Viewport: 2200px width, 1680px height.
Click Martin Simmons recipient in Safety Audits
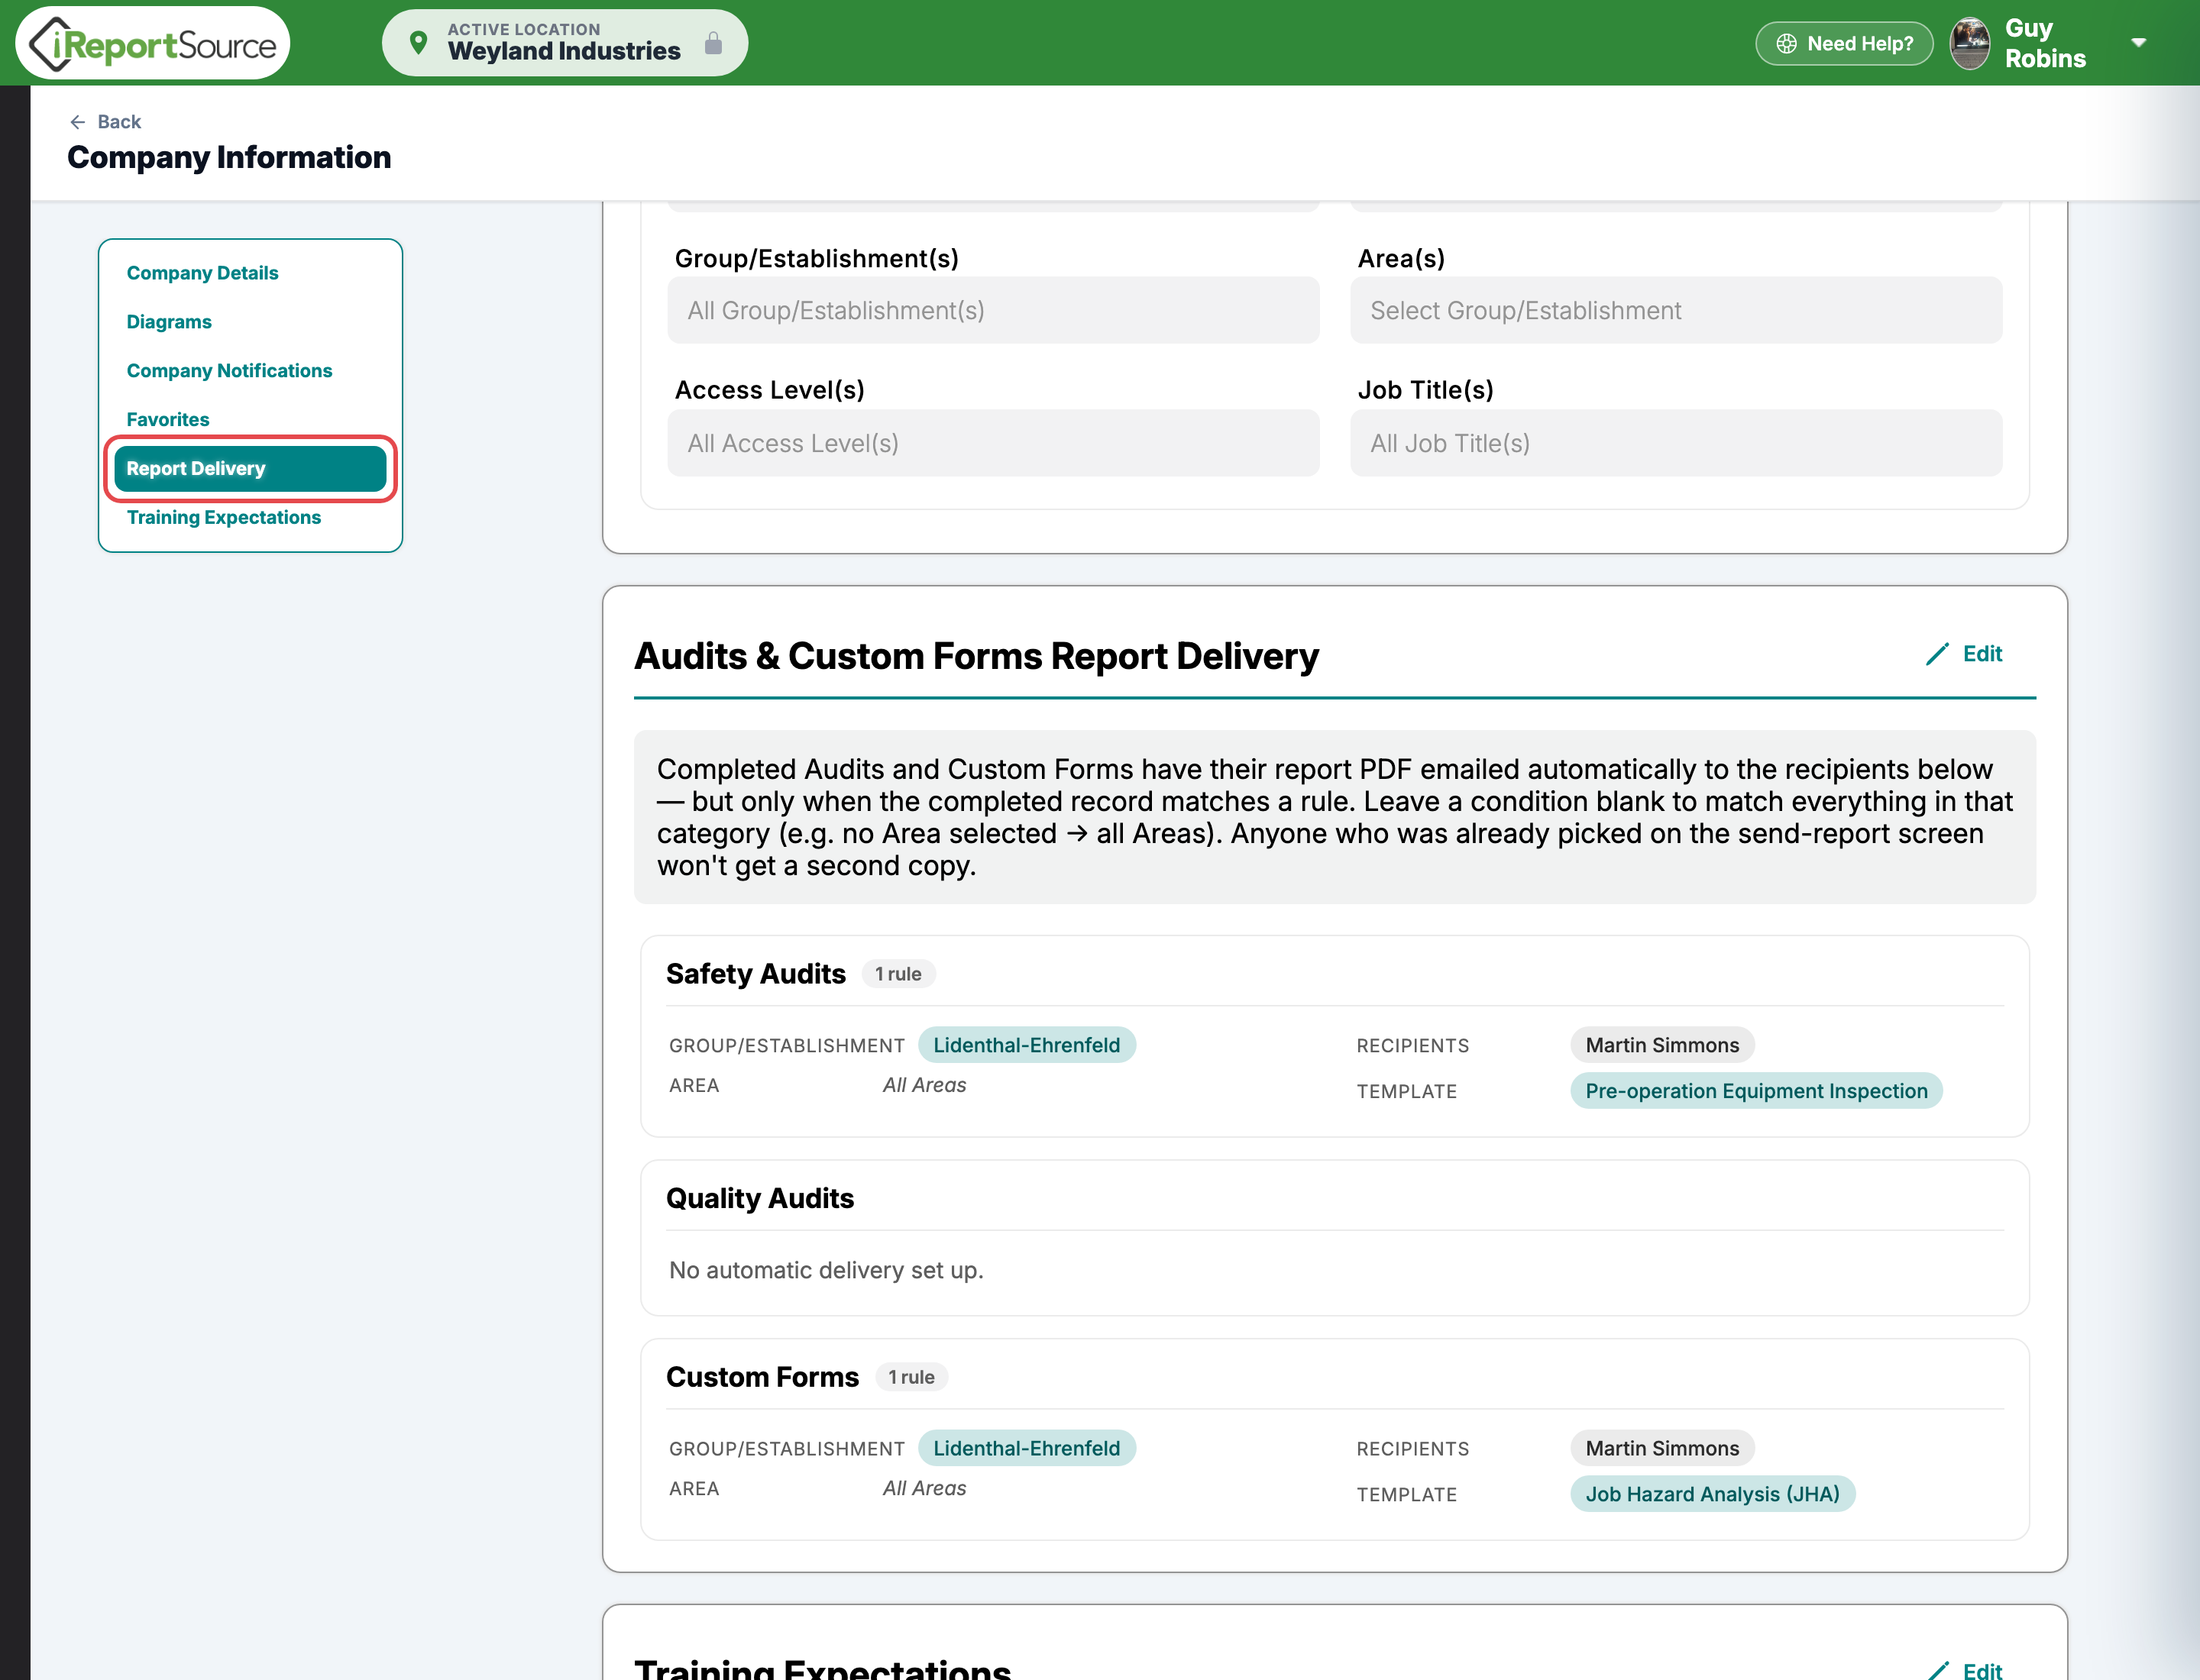(1661, 1045)
